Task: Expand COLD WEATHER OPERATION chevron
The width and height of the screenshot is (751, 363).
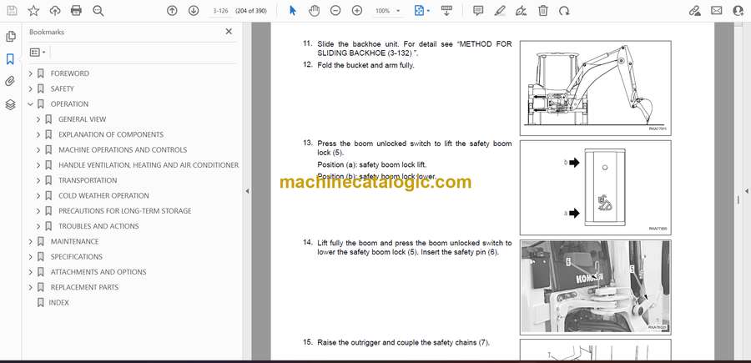Action: [x=38, y=195]
